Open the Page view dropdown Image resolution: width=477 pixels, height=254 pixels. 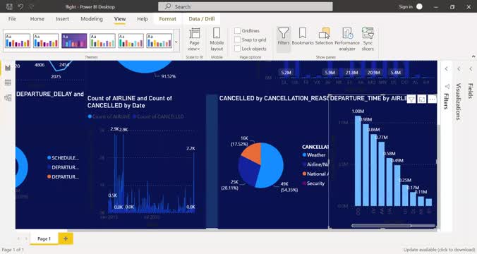pos(194,39)
